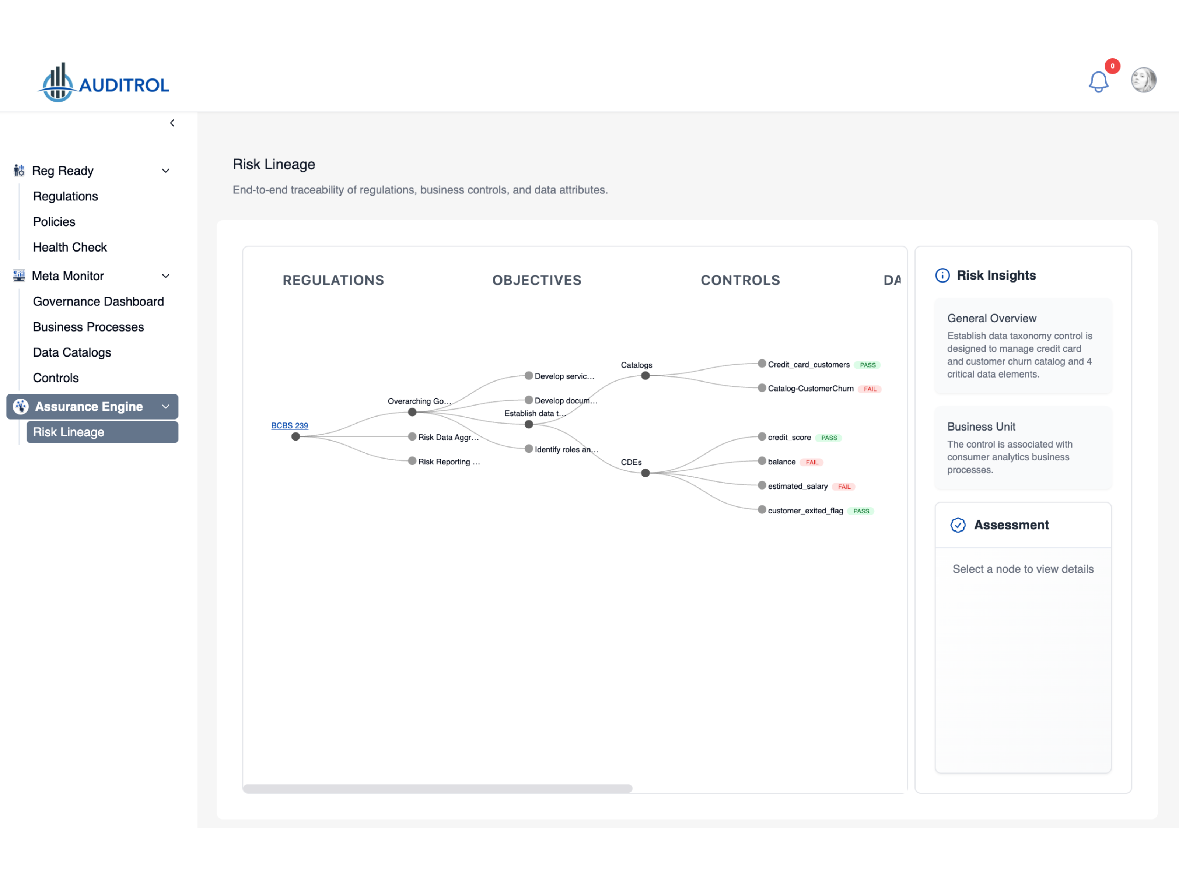Click the user profile avatar
The width and height of the screenshot is (1179, 884).
coord(1143,80)
